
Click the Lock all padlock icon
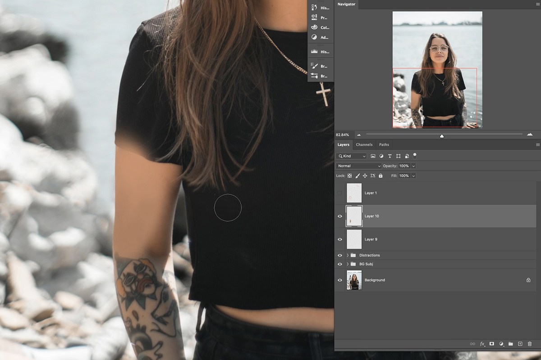pyautogui.click(x=381, y=176)
